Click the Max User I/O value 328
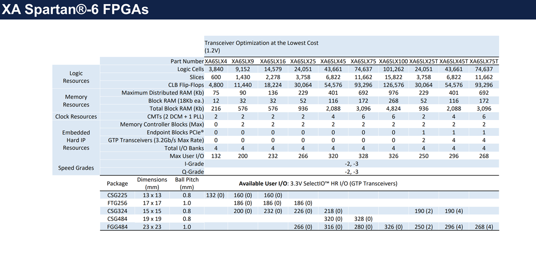 [363, 156]
